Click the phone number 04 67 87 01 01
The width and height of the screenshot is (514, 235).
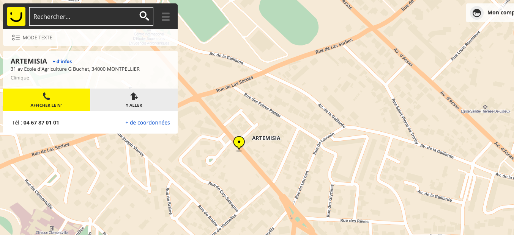[x=41, y=123]
